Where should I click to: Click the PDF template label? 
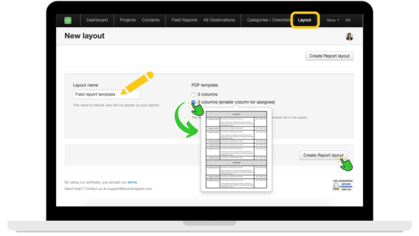coord(205,85)
